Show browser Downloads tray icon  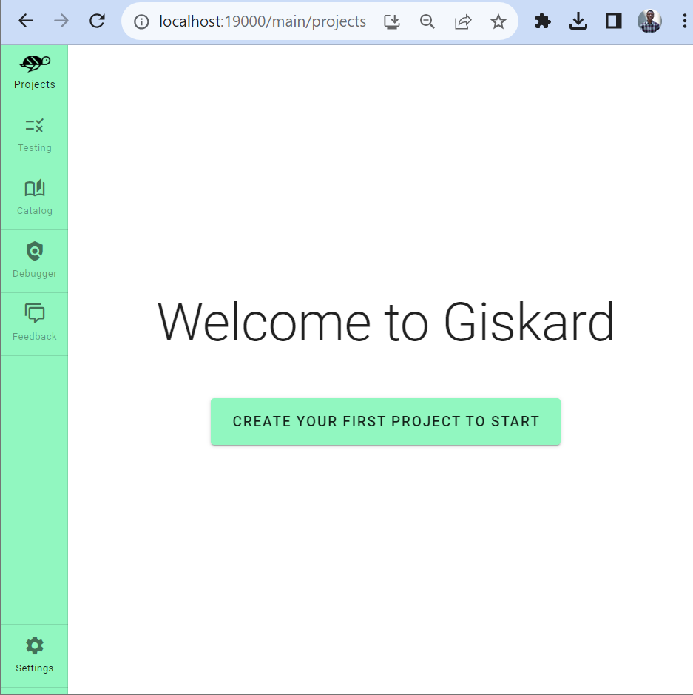[x=578, y=21]
